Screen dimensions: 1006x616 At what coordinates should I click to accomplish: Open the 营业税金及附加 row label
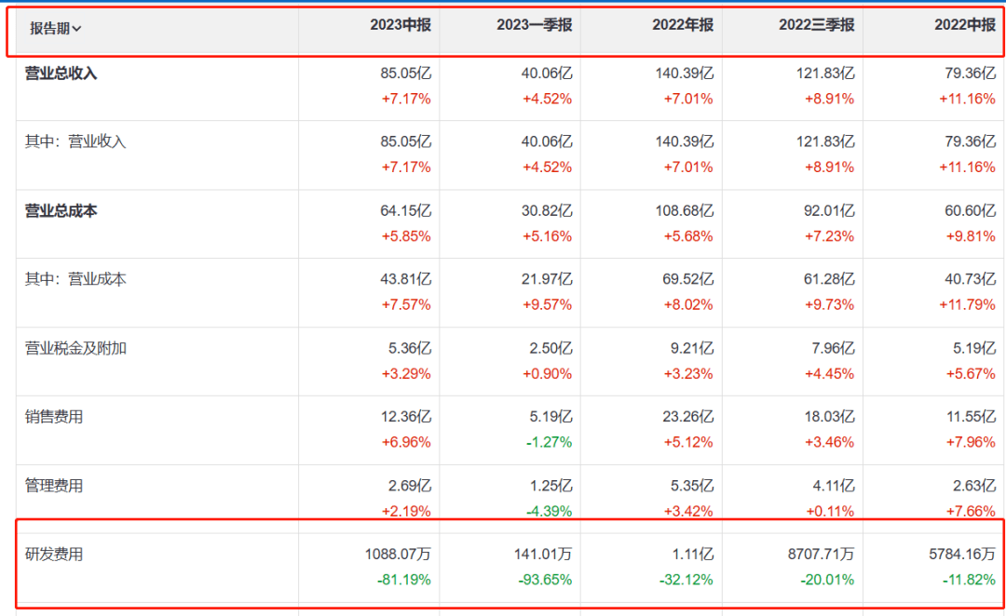(x=75, y=348)
